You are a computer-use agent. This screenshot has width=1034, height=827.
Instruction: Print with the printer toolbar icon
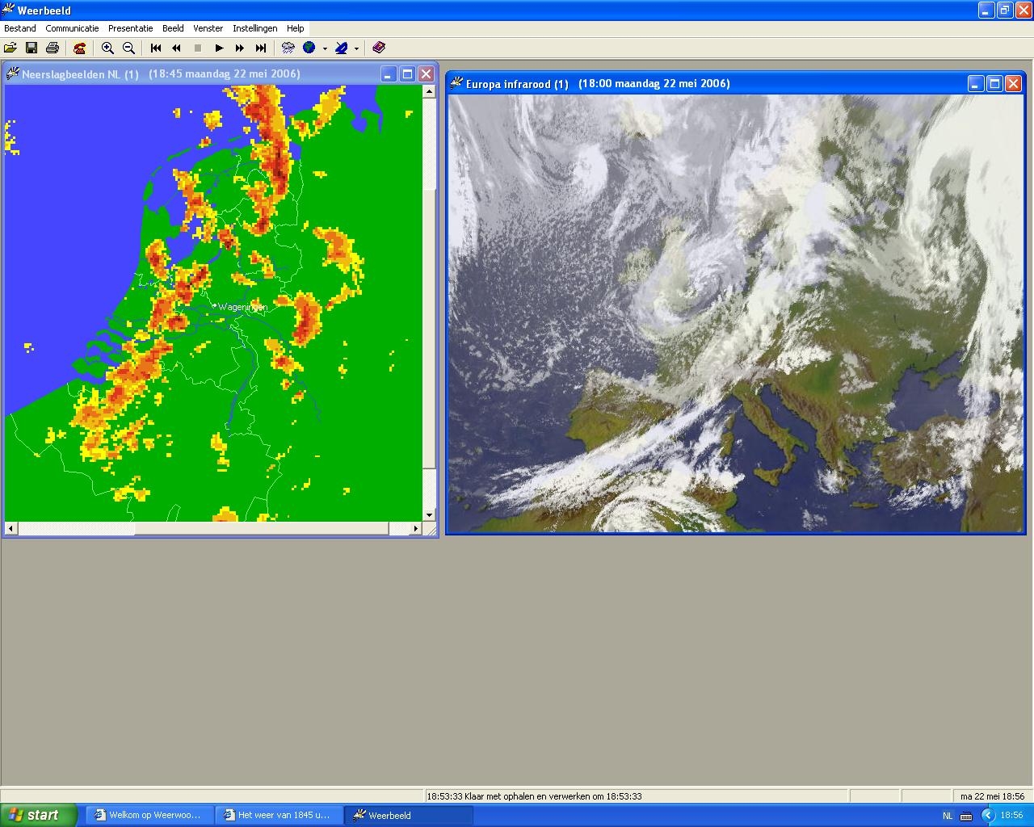53,48
